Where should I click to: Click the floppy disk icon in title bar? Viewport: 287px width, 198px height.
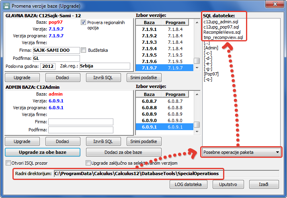pos(6,6)
